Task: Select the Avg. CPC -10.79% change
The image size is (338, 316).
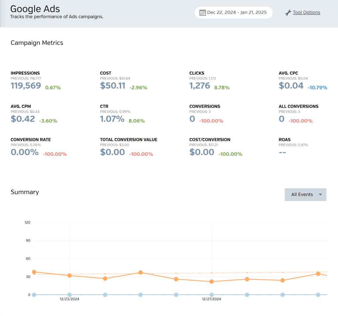Action: (x=317, y=88)
